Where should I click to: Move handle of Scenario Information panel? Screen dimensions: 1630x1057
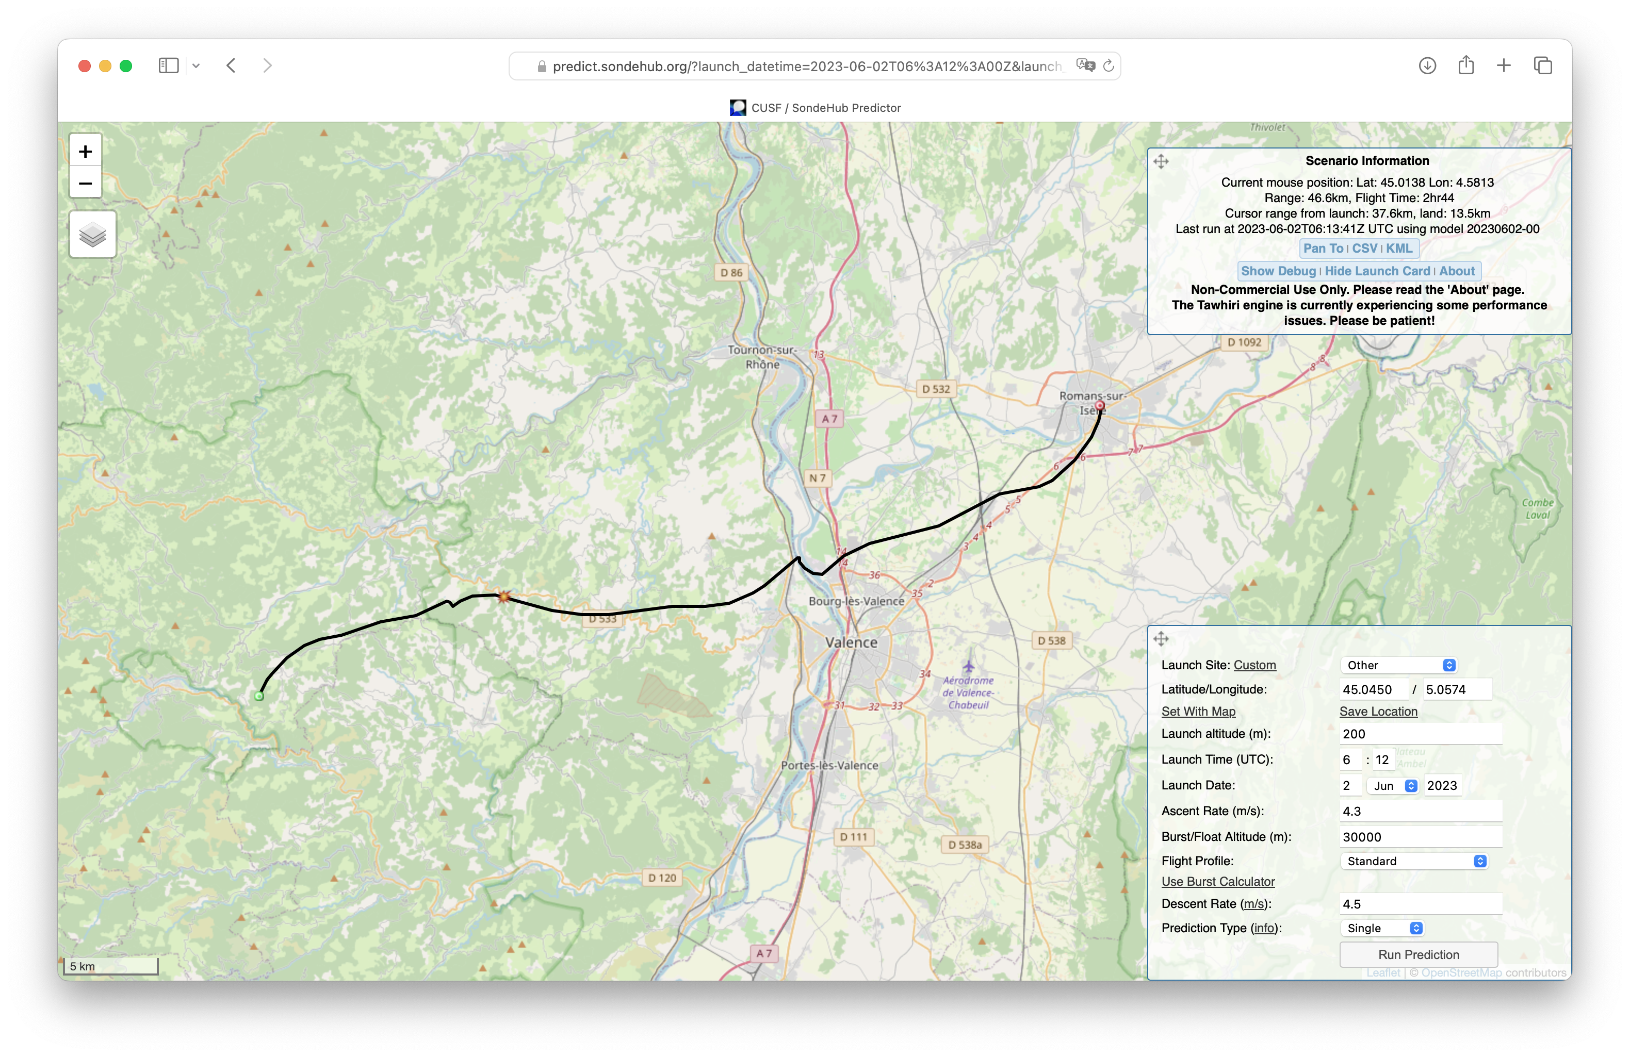tap(1161, 161)
